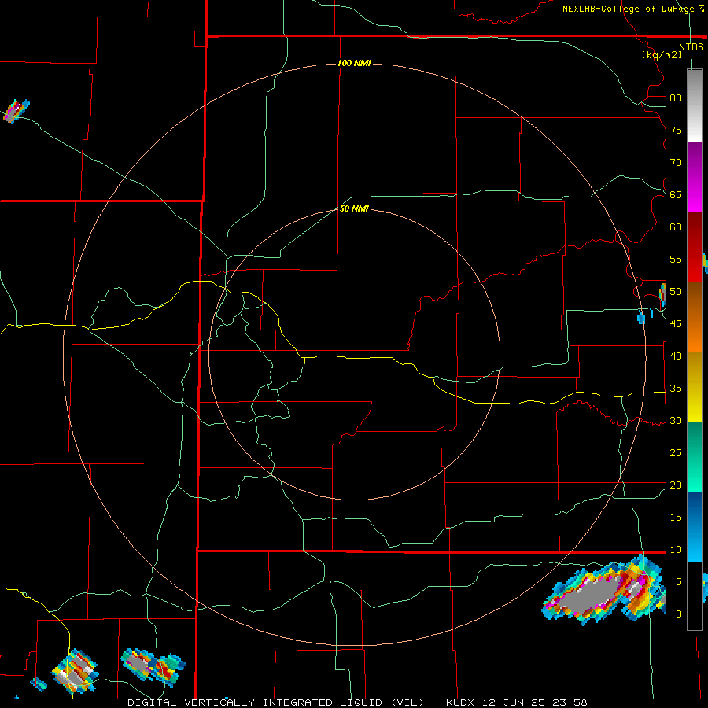
Task: Click the 50 NMI range ring label
Action: coord(355,208)
